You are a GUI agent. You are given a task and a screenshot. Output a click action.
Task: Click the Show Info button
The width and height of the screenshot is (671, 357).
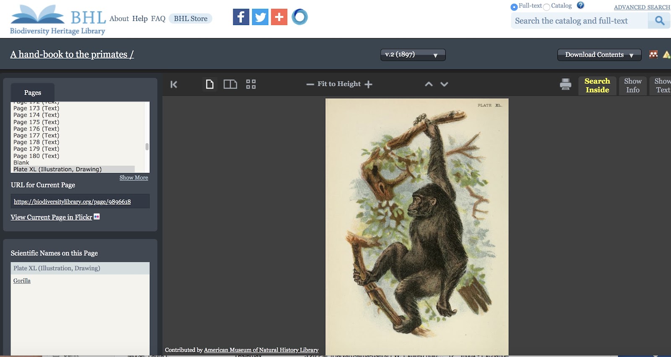(x=633, y=85)
